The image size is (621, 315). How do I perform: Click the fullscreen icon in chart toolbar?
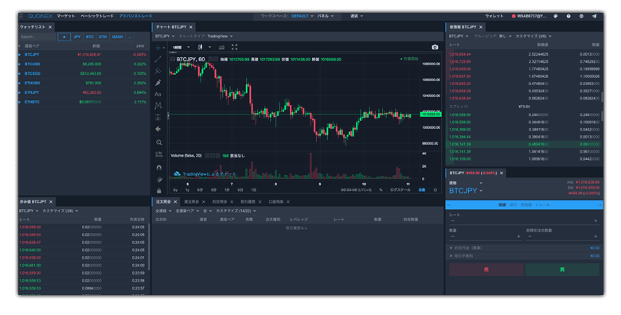[x=234, y=47]
